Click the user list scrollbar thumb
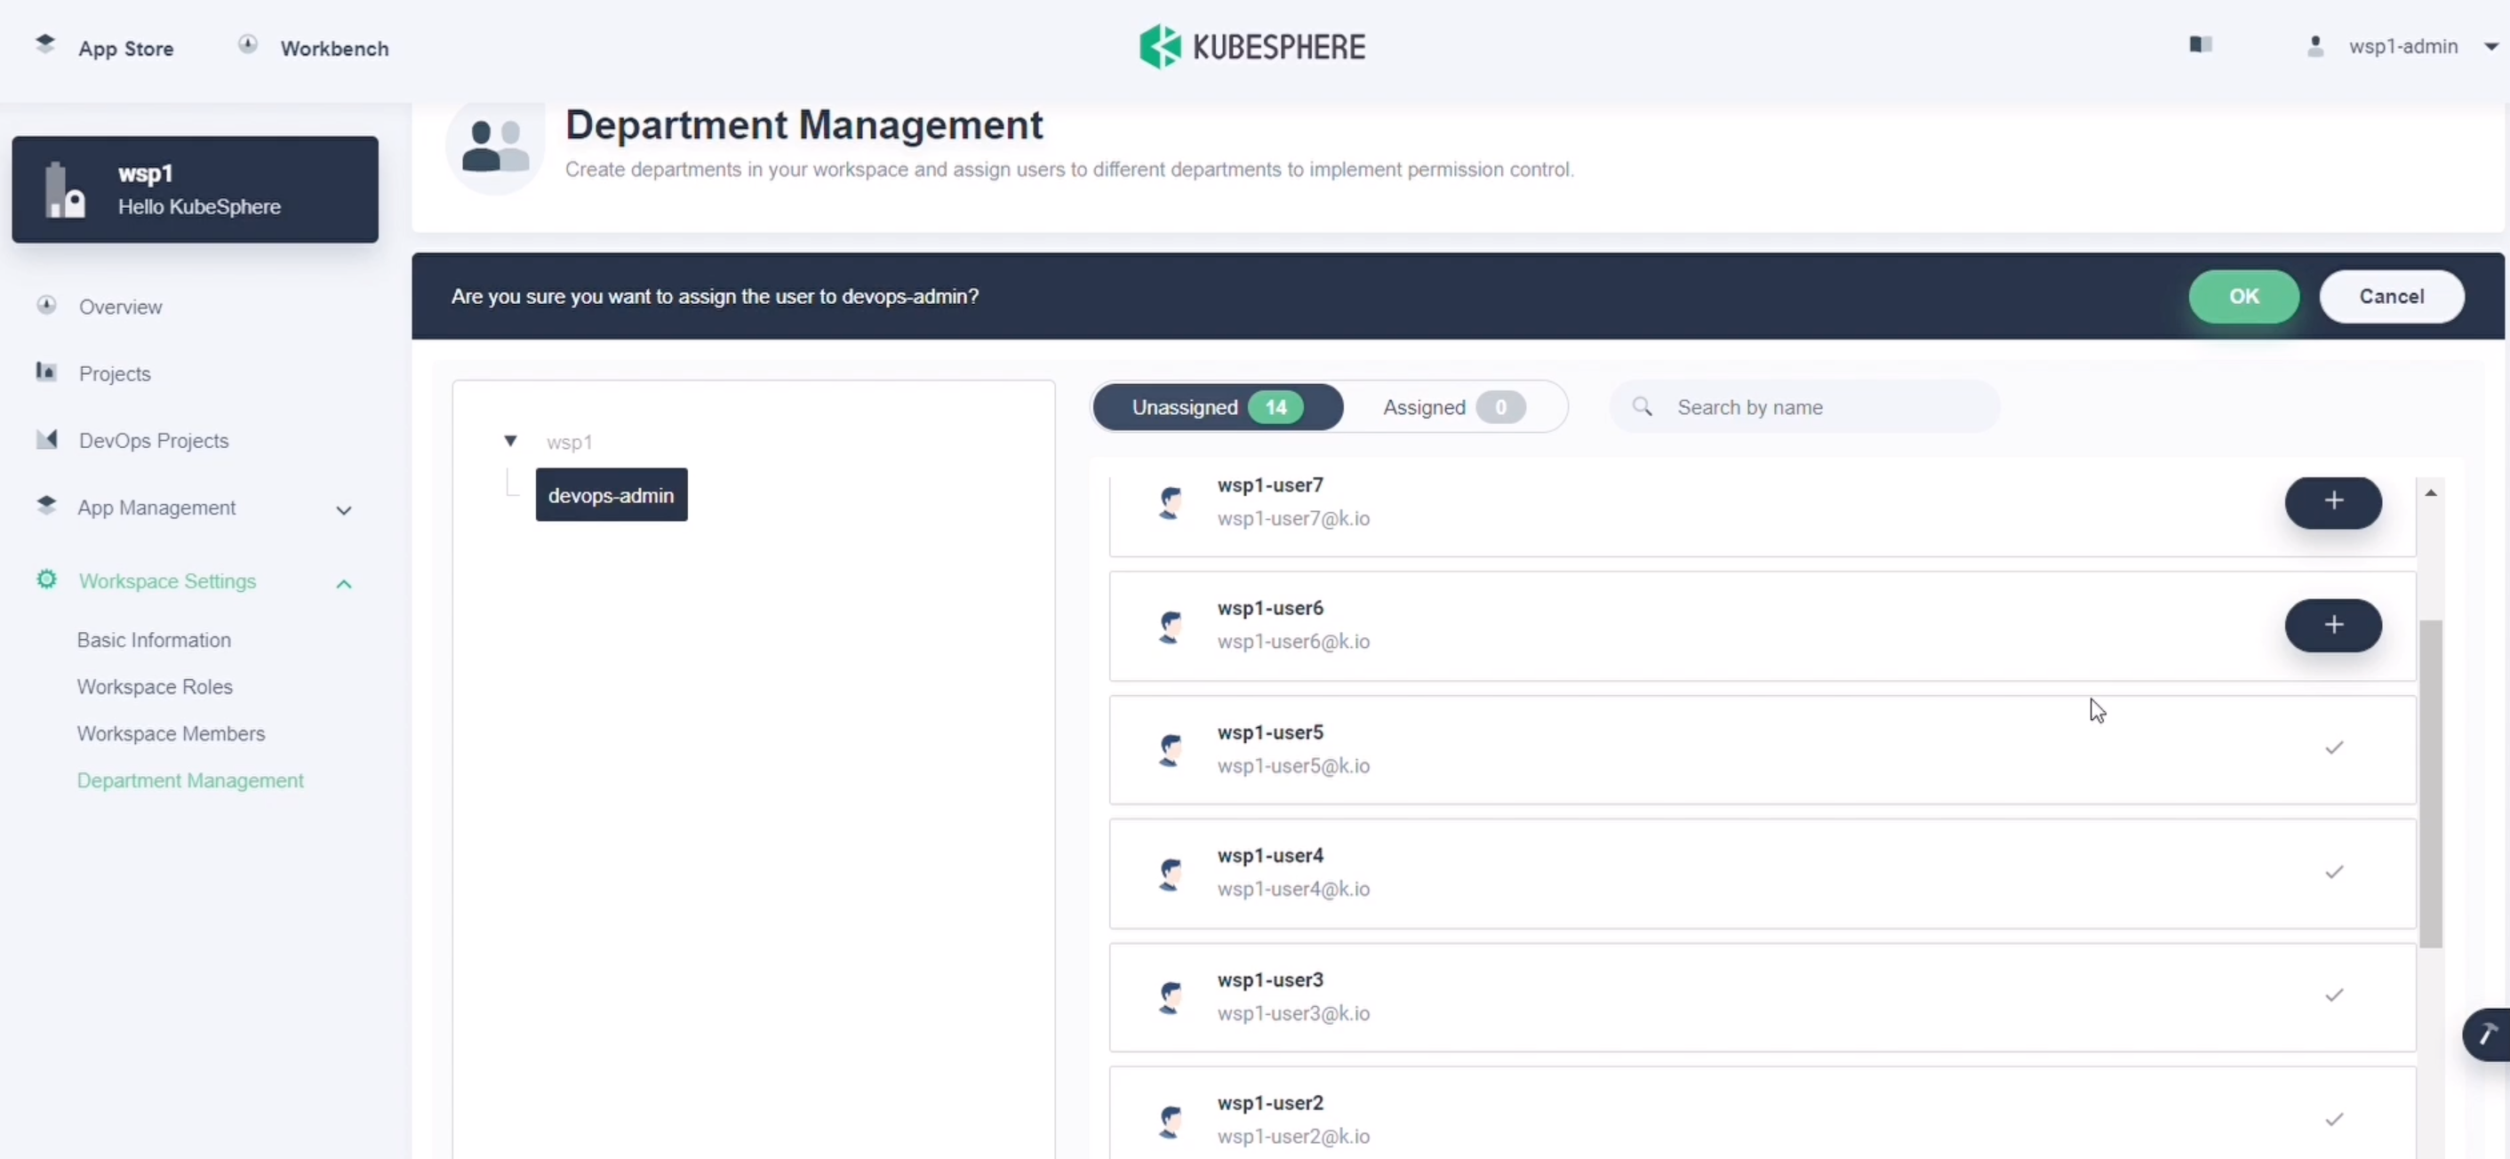2510x1159 pixels. (x=2430, y=783)
